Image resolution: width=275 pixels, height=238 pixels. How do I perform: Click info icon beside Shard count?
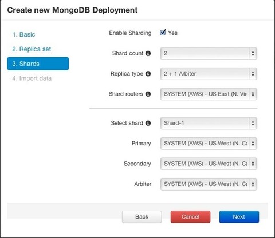pos(148,53)
